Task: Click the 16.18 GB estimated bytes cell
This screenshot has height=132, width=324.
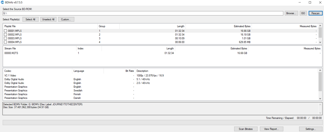Action: pos(246,35)
